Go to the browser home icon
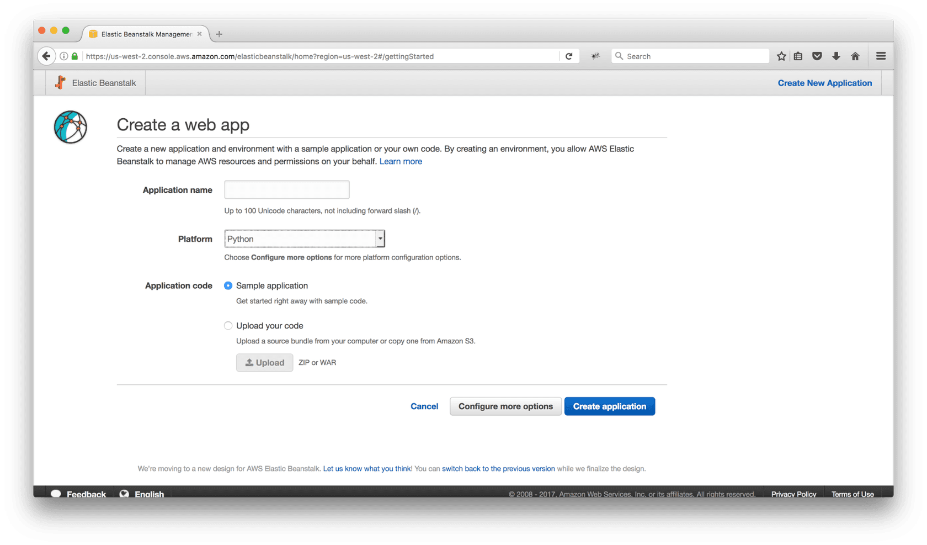This screenshot has width=927, height=545. 855,56
